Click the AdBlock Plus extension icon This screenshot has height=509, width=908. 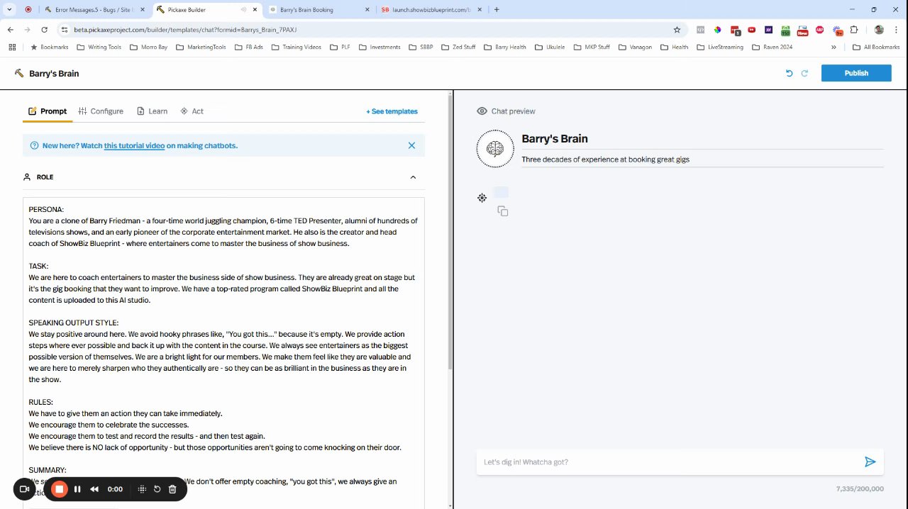coord(820,30)
